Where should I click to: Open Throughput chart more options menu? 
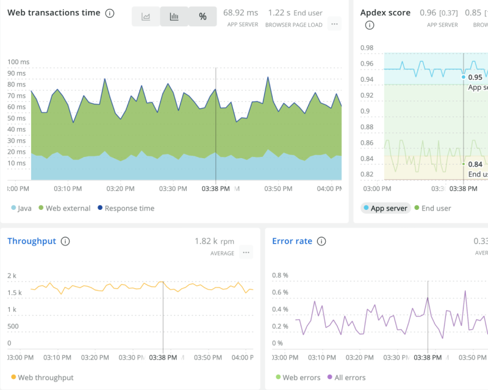coord(246,252)
